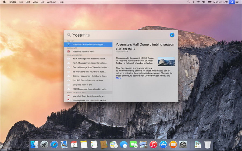Screen dimensions: 242x151
Task: Click the sfgate.com source label
Action: tap(121, 51)
